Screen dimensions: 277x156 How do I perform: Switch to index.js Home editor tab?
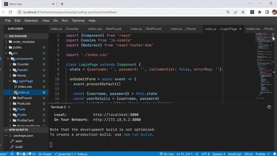(183, 29)
